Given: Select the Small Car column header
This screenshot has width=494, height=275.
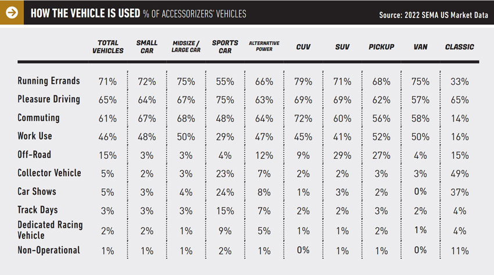Looking at the screenshot, I should pyautogui.click(x=147, y=47).
